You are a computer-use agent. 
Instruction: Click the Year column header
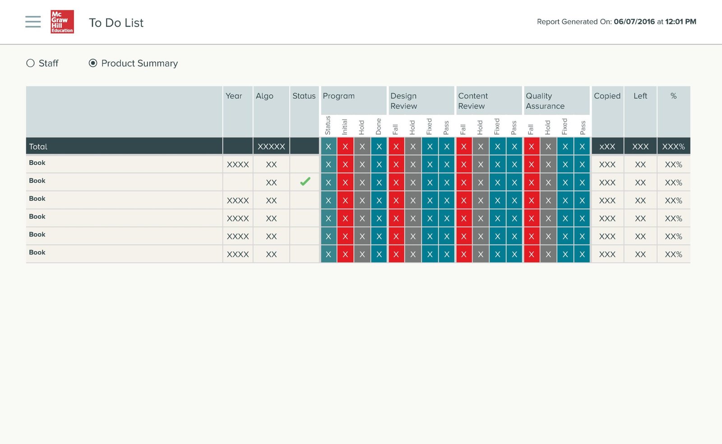(x=234, y=96)
